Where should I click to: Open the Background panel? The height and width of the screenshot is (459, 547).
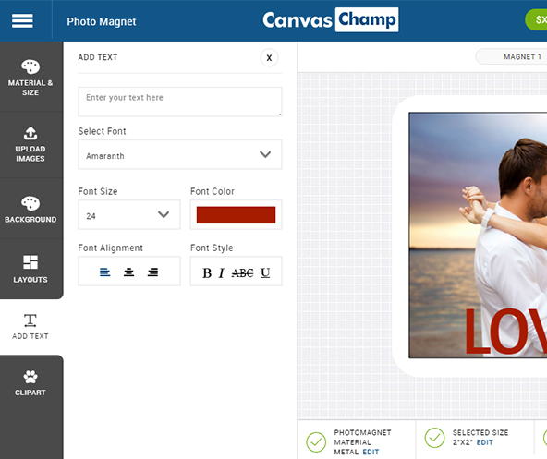[30, 209]
